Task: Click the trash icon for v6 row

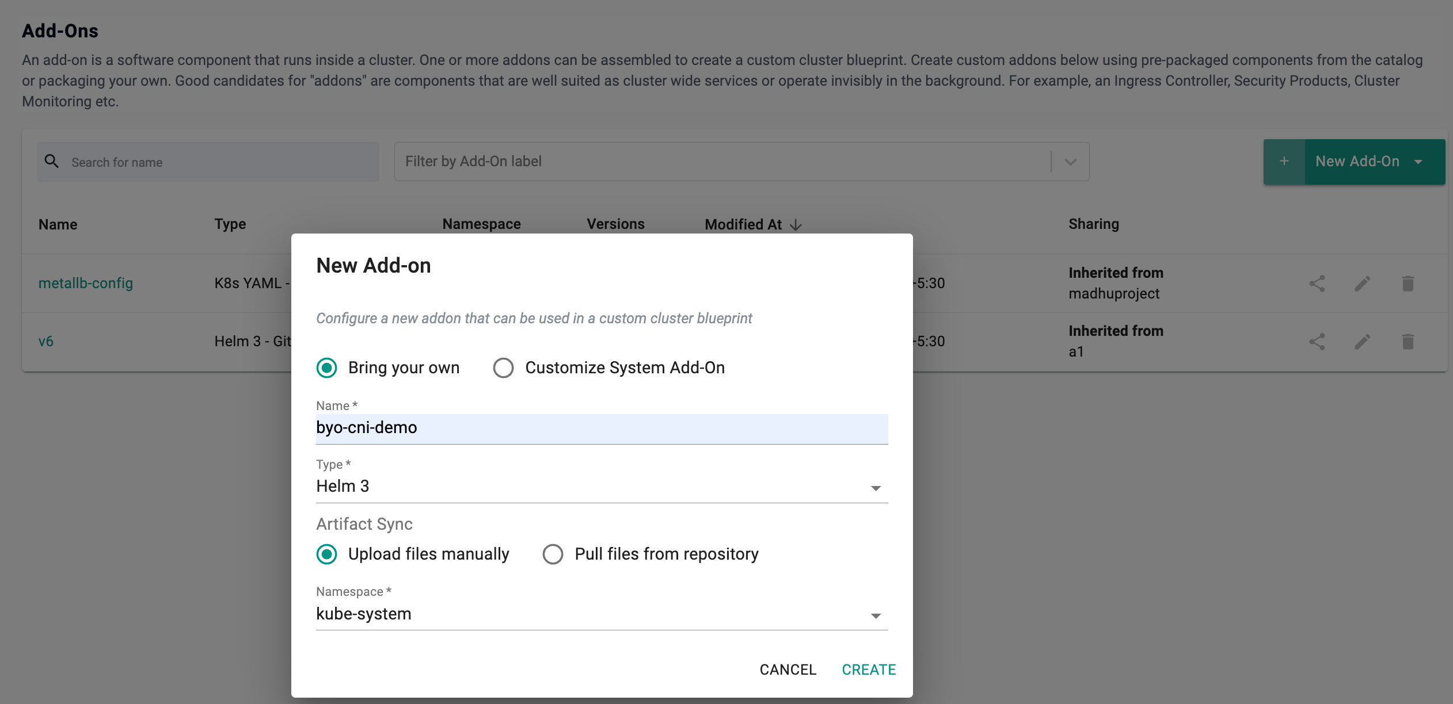Action: pos(1408,342)
